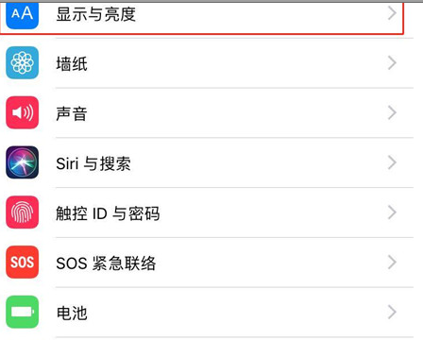Click the chevron next to 电池

click(392, 312)
